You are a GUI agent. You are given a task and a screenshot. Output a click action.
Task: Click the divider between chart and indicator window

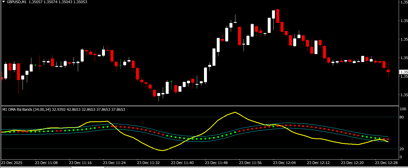tap(199, 106)
